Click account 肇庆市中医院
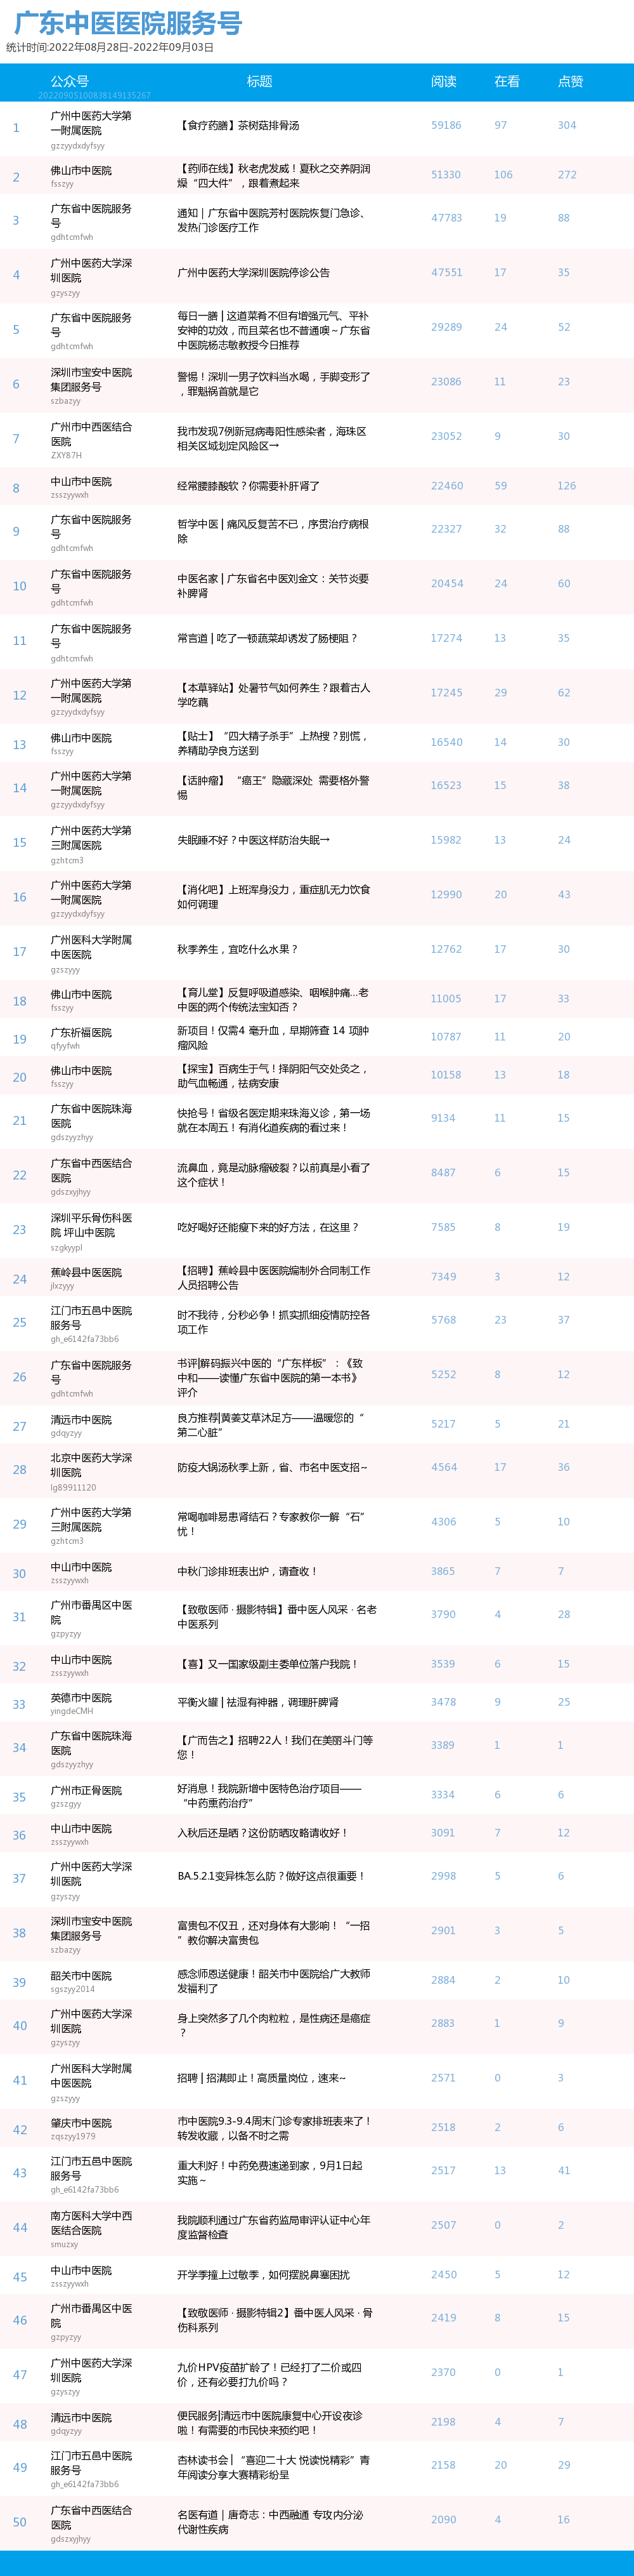This screenshot has width=634, height=2576. click(x=81, y=2122)
